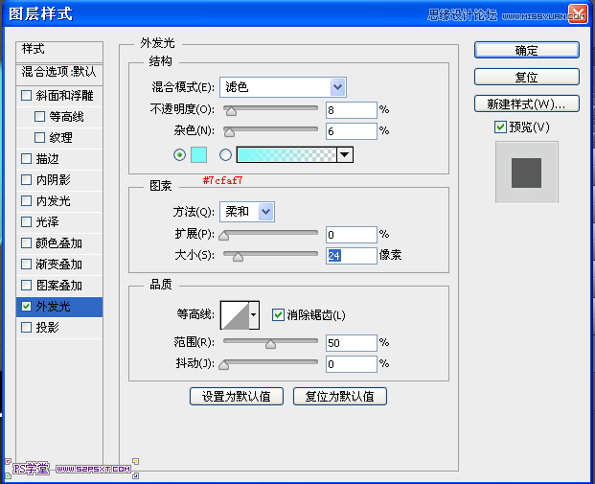Confirm with the 确定 button
The width and height of the screenshot is (595, 484).
click(527, 50)
